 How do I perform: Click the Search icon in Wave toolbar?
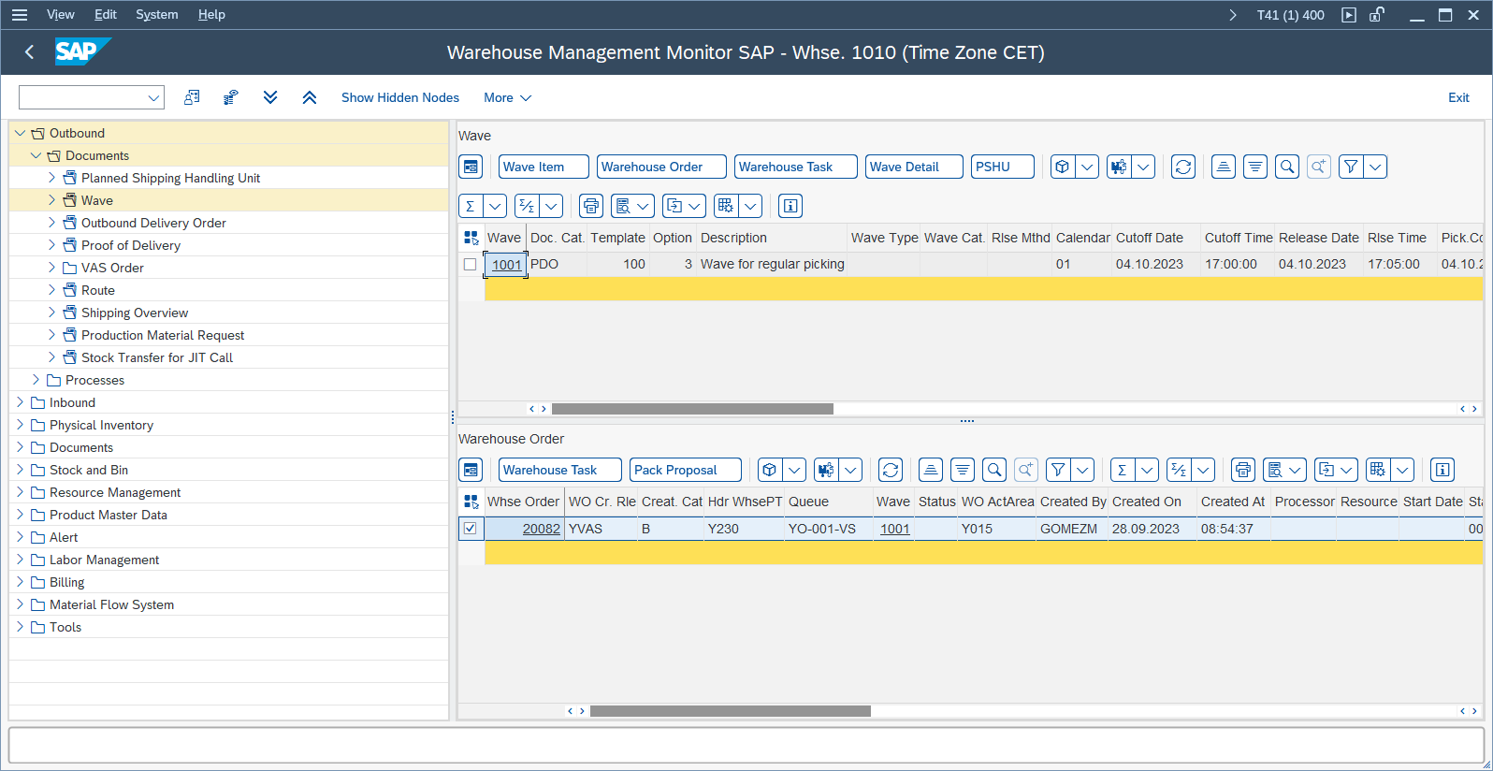1287,167
